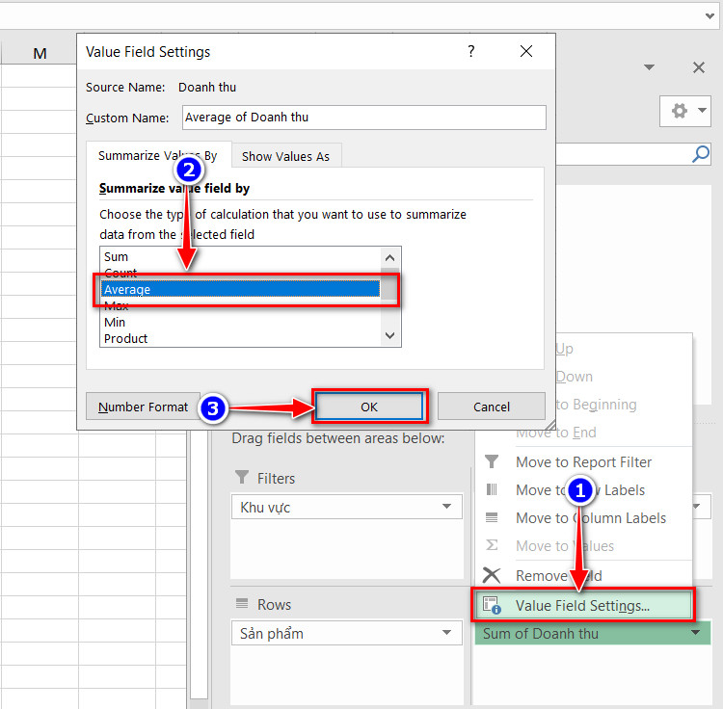Click the Cancel button
Image resolution: width=723 pixels, height=709 pixels.
(491, 407)
